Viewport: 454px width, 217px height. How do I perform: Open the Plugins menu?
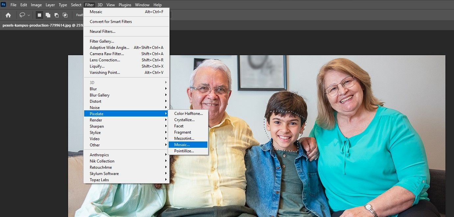click(x=125, y=5)
